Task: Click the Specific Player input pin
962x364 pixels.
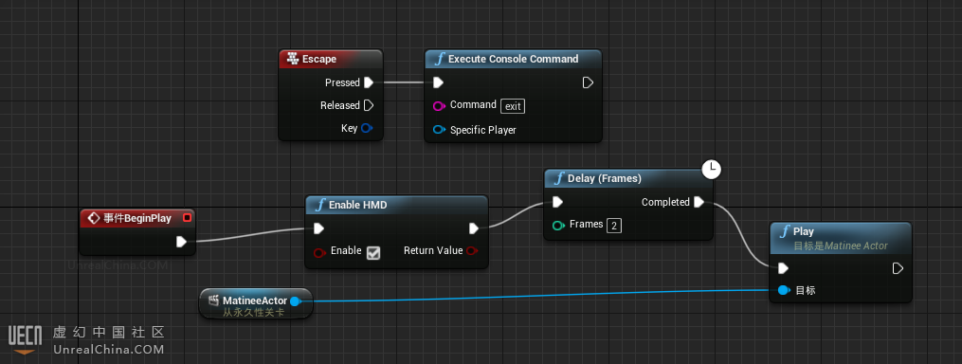Action: click(439, 130)
